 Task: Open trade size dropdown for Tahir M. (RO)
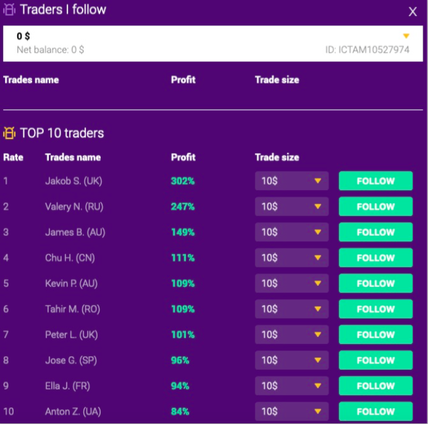[292, 309]
